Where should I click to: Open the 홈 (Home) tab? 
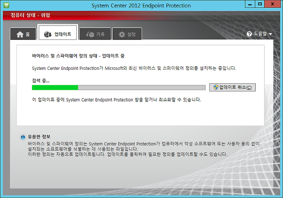(23, 34)
